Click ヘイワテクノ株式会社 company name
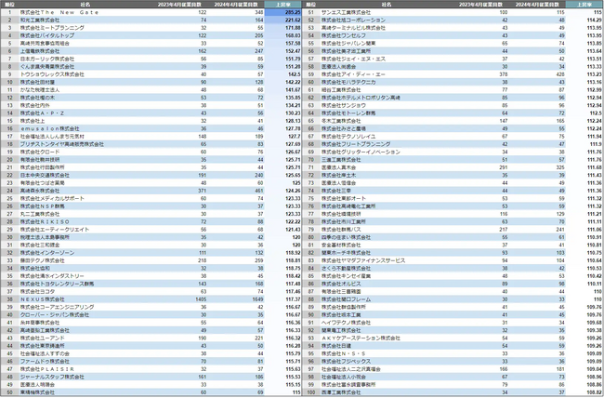The width and height of the screenshot is (604, 398). [346, 323]
